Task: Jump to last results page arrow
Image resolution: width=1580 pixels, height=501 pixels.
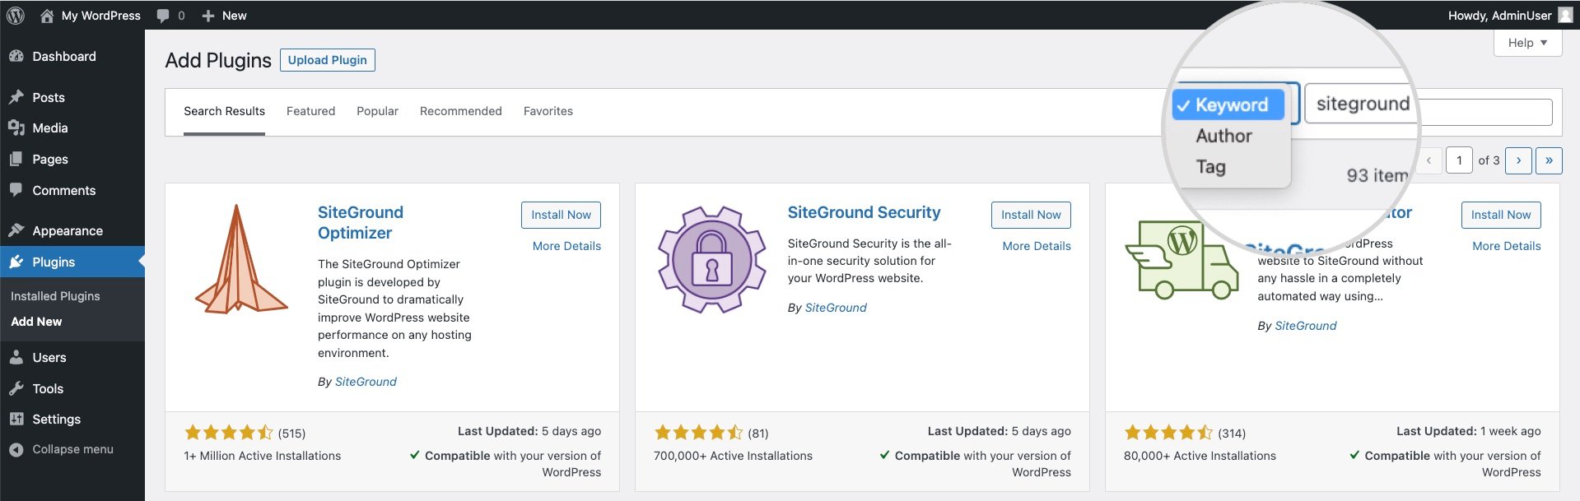Action: tap(1549, 160)
